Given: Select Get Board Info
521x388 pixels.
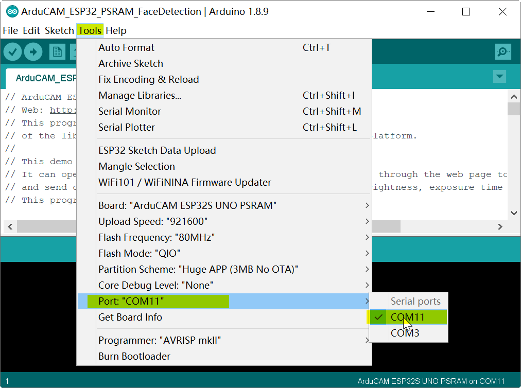Looking at the screenshot, I should (x=224, y=317).
